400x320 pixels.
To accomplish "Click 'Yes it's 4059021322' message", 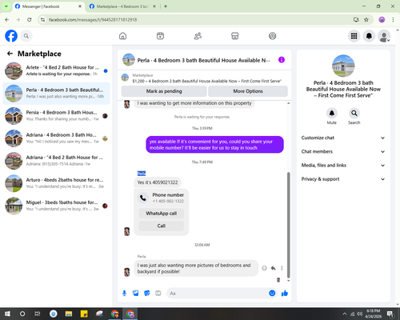I will [x=158, y=182].
